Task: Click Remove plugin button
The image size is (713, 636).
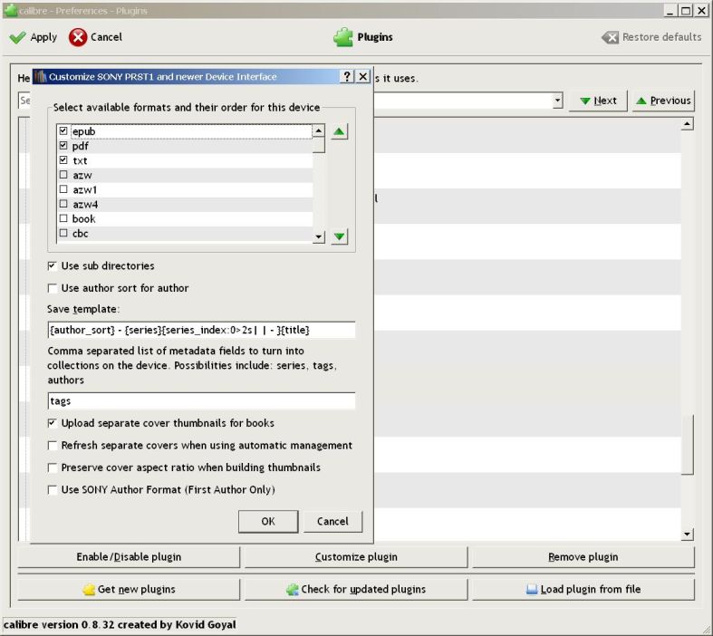Action: pos(583,557)
